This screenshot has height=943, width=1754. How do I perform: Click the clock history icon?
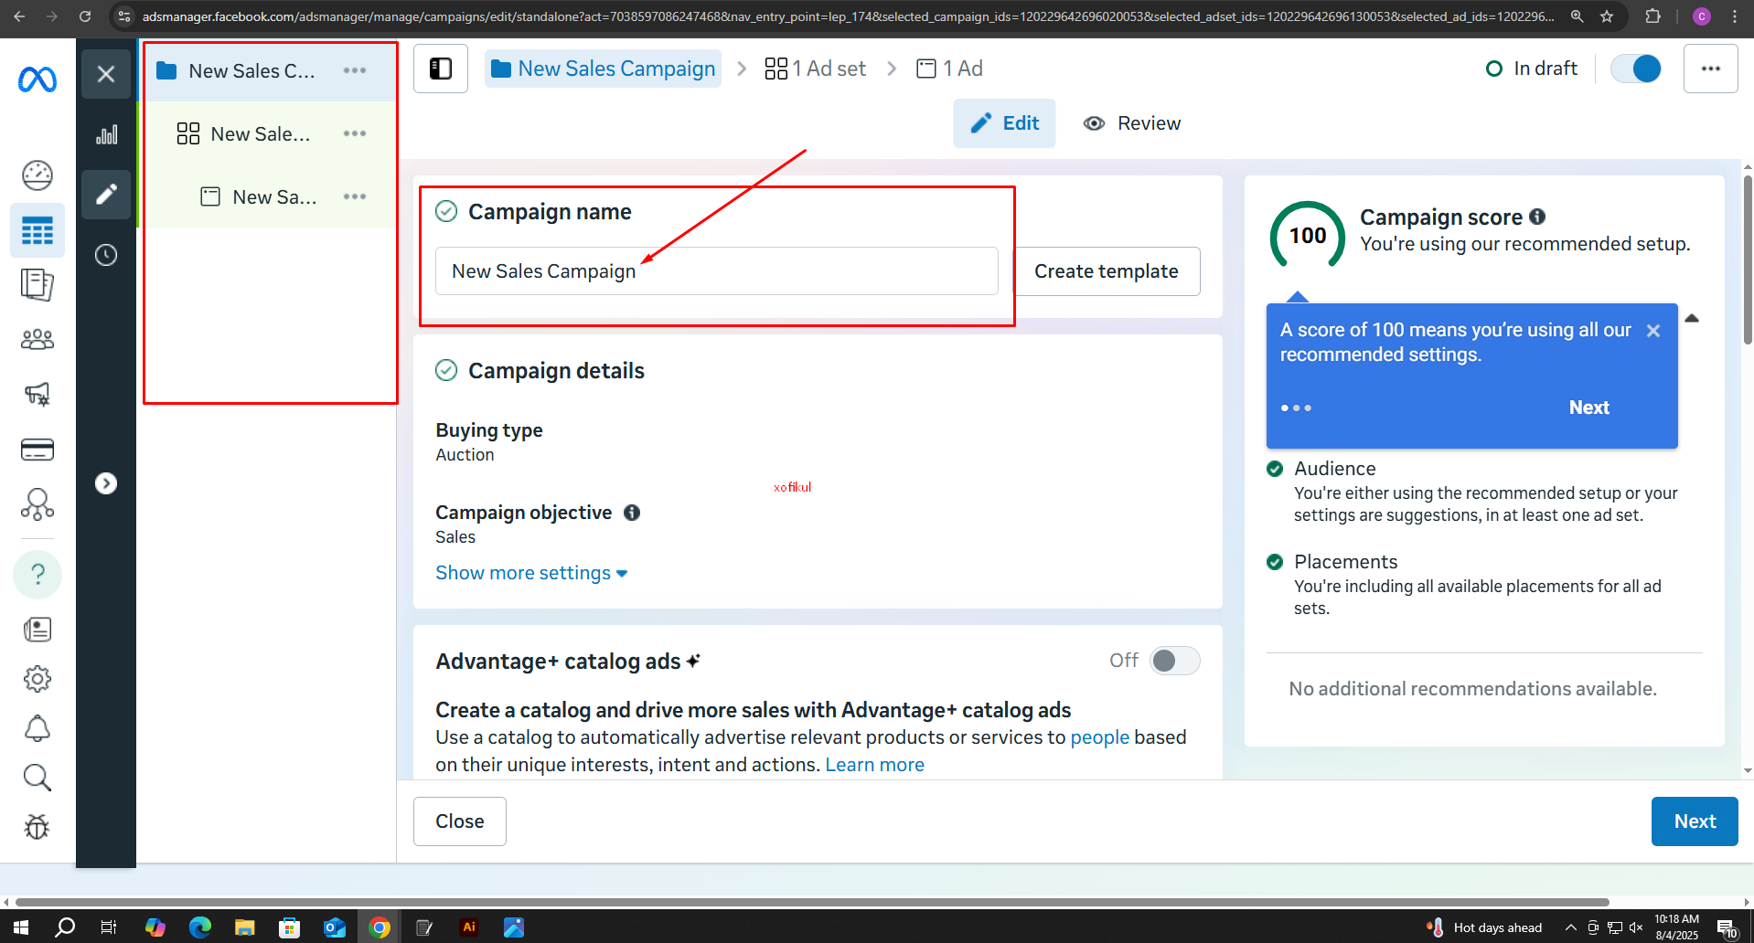106,255
